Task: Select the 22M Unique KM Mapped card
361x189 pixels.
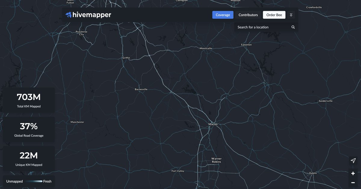Action: coord(29,159)
